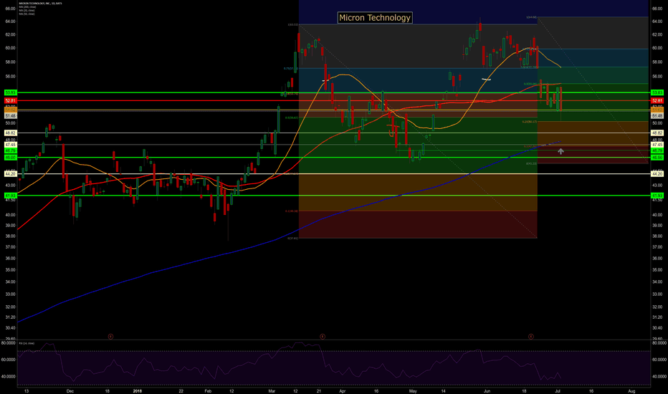
Task: Click the June earnings marker icon
Action: tap(531, 337)
